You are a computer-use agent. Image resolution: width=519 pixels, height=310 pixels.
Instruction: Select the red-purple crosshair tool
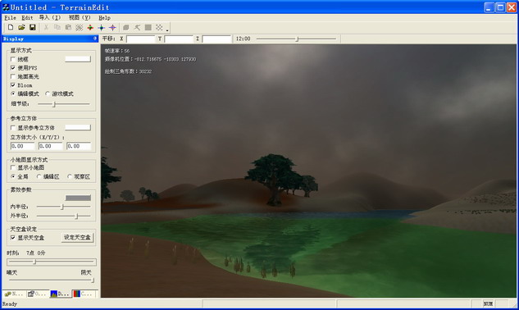click(112, 28)
